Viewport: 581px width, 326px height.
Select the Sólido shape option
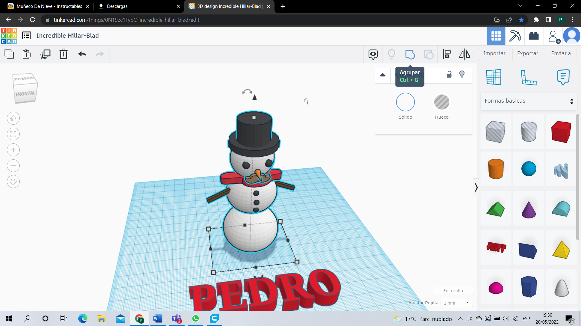[405, 102]
